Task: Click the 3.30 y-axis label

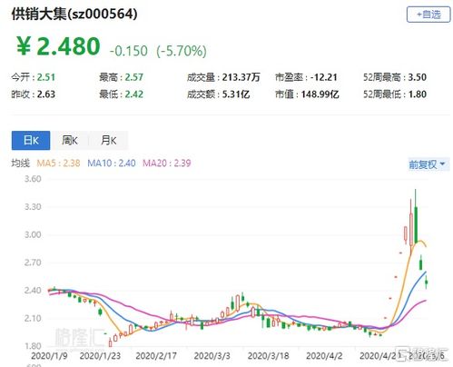Action: 33,207
